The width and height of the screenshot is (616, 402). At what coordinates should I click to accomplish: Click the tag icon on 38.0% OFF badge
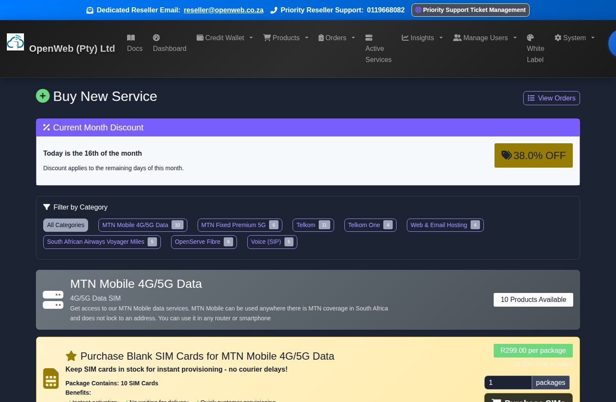506,155
